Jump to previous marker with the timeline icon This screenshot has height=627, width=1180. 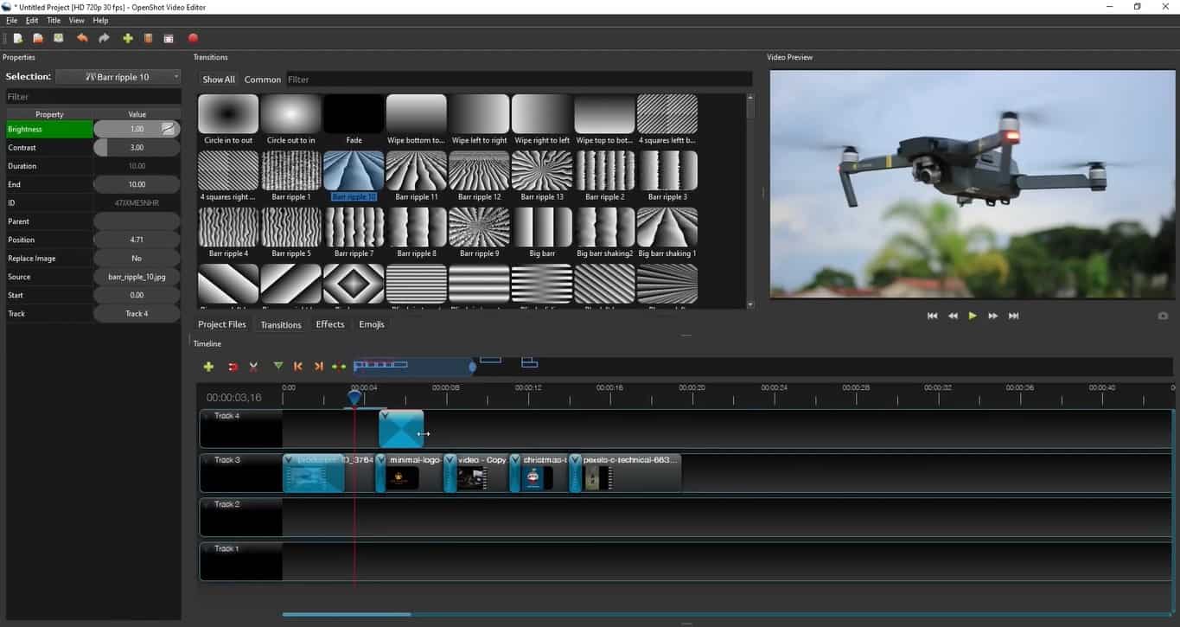click(x=298, y=366)
